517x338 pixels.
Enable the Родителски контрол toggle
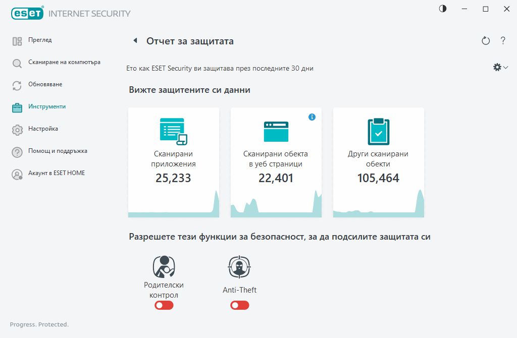point(164,305)
